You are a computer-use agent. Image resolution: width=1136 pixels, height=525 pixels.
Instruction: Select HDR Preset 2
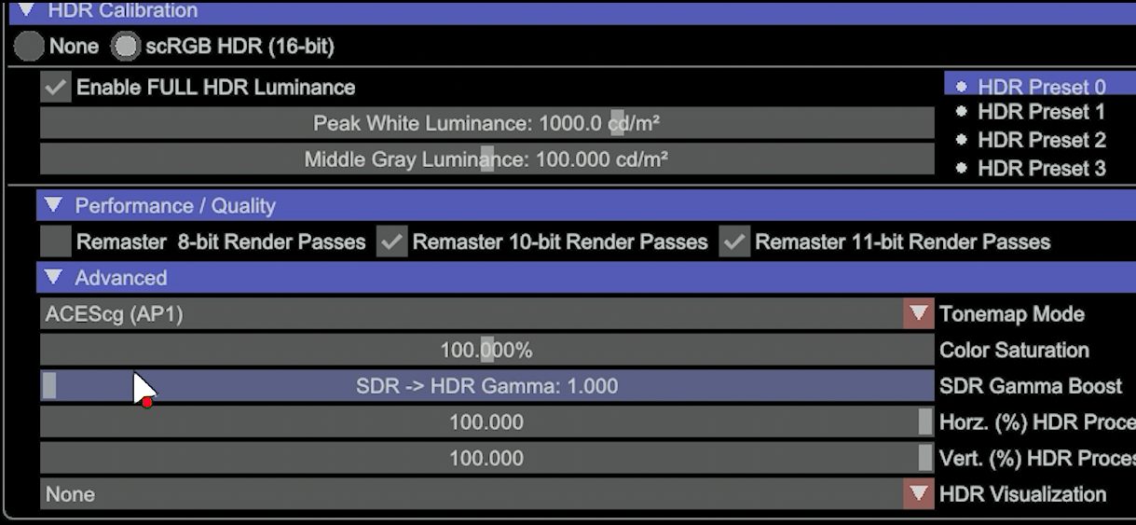click(1041, 140)
